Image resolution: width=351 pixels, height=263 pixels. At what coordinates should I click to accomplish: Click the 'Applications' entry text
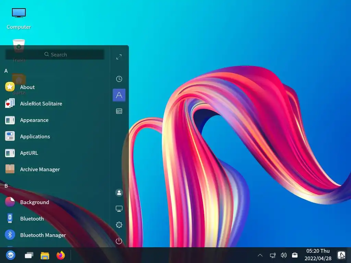point(35,137)
